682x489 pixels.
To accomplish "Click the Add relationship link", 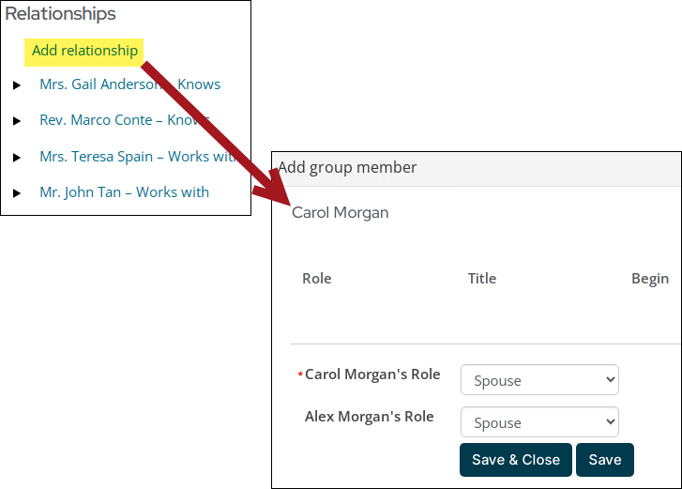I will tap(84, 51).
